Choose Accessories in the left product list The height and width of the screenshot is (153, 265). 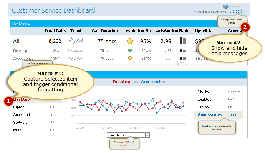(x=23, y=115)
